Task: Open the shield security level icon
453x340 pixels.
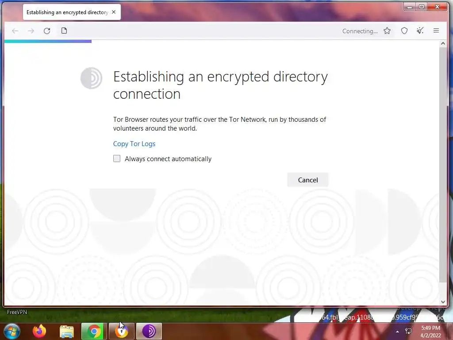Action: [x=404, y=31]
